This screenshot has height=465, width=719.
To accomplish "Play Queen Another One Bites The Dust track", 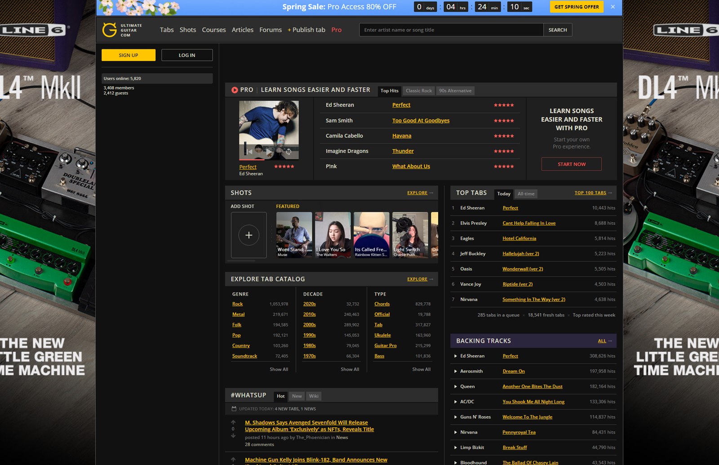I will 456,386.
